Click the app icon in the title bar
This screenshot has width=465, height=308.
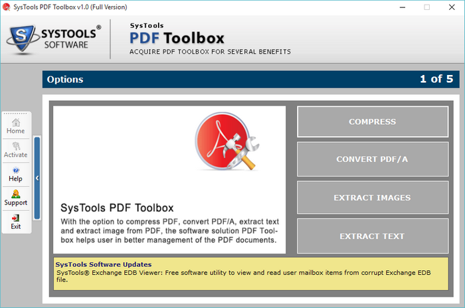(7, 7)
